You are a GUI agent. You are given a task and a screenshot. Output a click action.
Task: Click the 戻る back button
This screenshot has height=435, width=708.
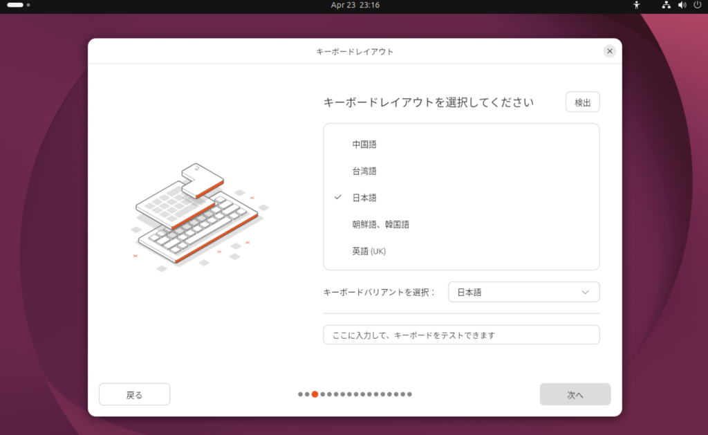click(x=134, y=395)
